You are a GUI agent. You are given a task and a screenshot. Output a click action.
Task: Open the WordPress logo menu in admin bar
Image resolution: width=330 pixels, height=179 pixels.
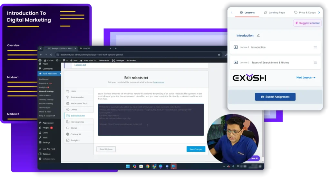40,60
